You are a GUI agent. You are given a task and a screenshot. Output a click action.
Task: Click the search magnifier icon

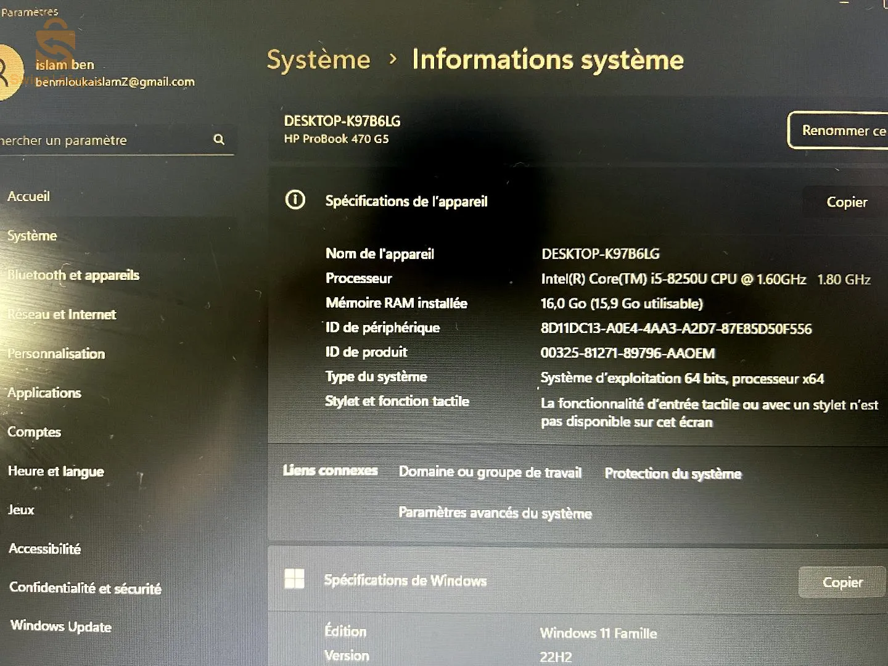219,139
